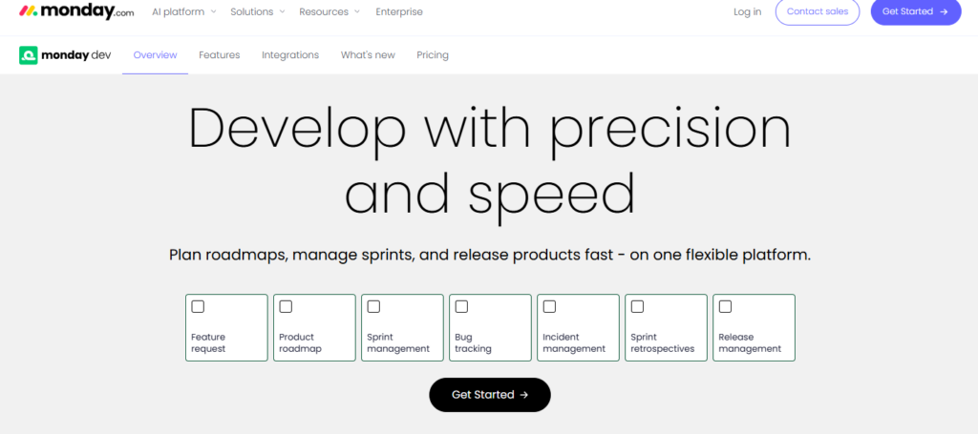Viewport: 978px width, 434px height.
Task: Switch to the Integrations tab
Action: (290, 54)
